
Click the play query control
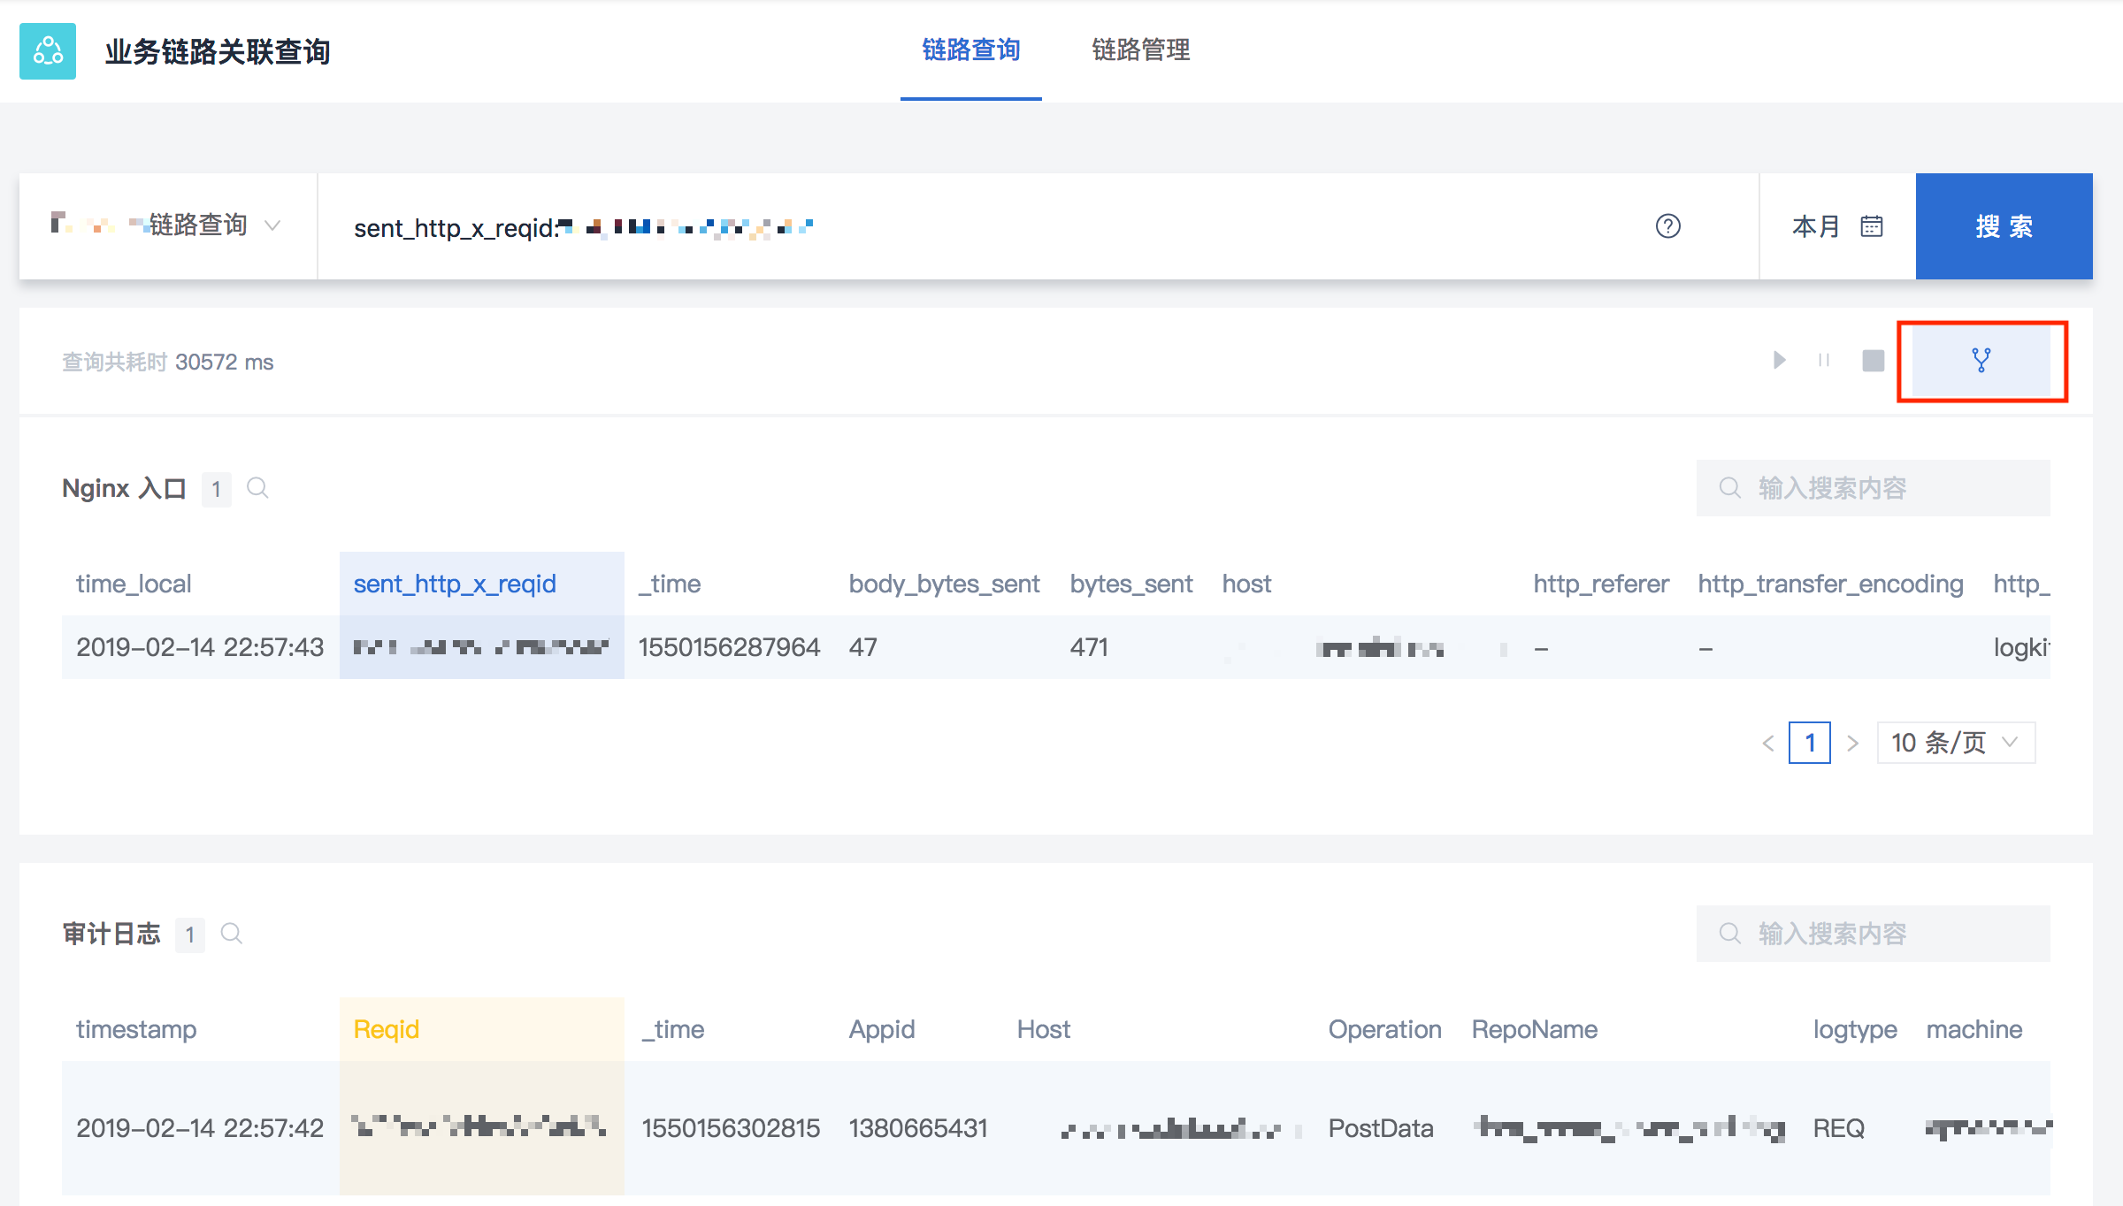pyautogui.click(x=1780, y=360)
